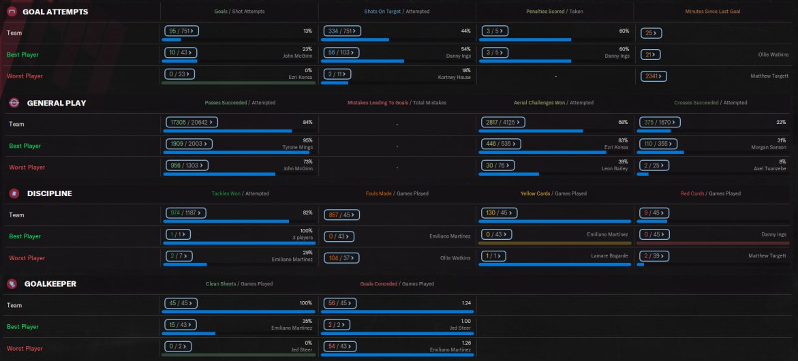Click the GENERAL PLAY section title
The height and width of the screenshot is (361, 798).
coord(57,103)
